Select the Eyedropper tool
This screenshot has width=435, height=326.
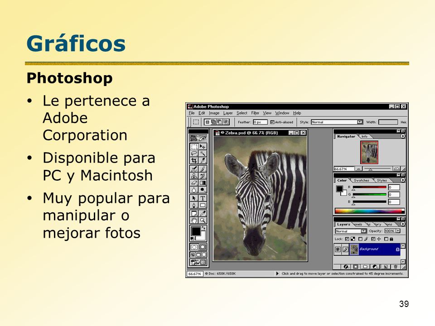(203, 213)
